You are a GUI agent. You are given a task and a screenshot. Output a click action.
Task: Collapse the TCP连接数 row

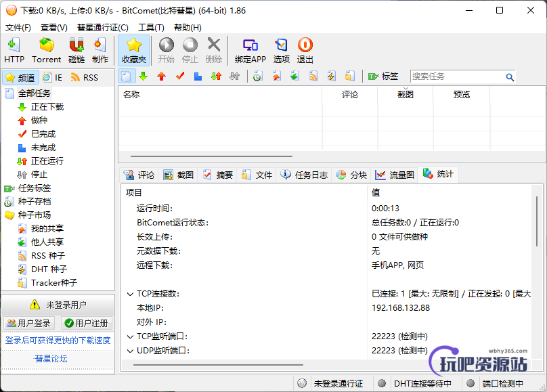point(130,294)
